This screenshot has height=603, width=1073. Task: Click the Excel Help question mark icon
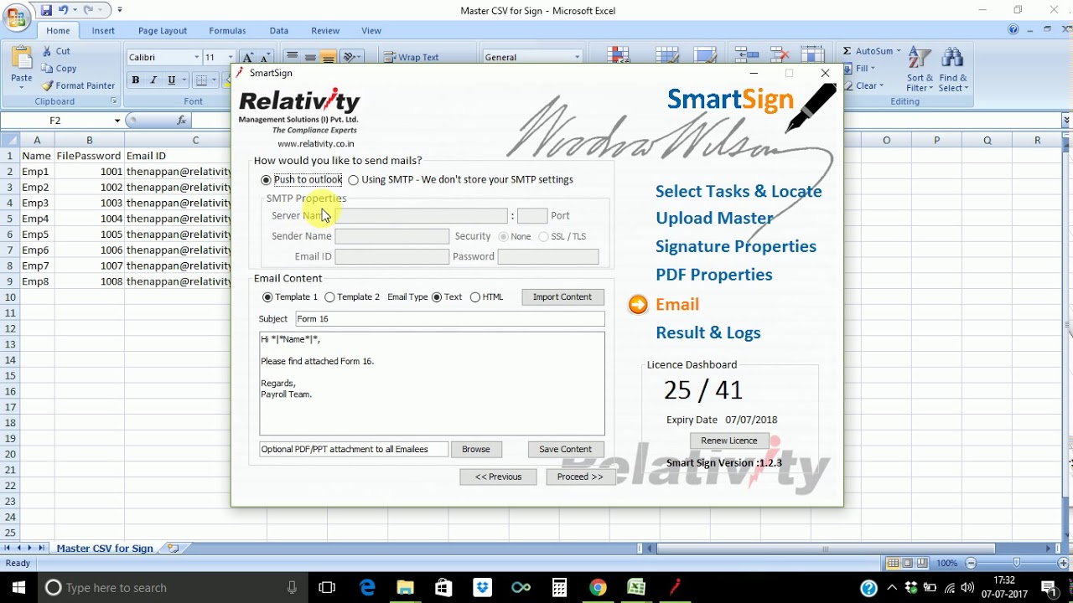click(1013, 30)
